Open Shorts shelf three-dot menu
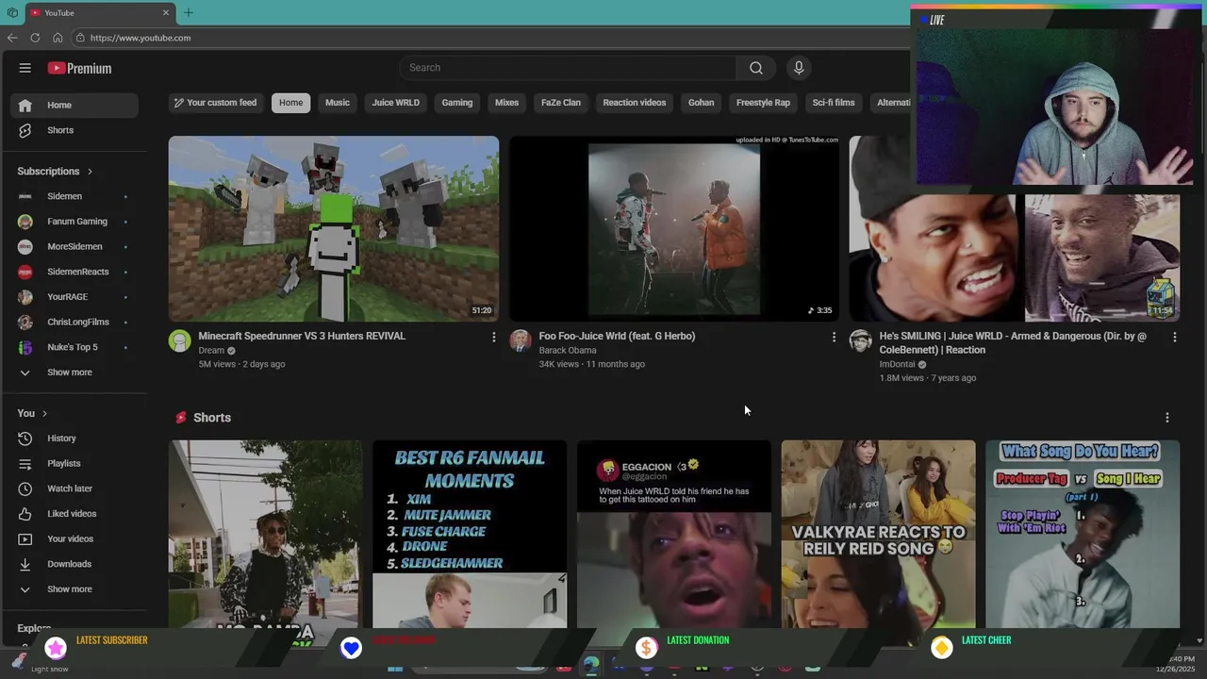The width and height of the screenshot is (1207, 679). [x=1167, y=418]
